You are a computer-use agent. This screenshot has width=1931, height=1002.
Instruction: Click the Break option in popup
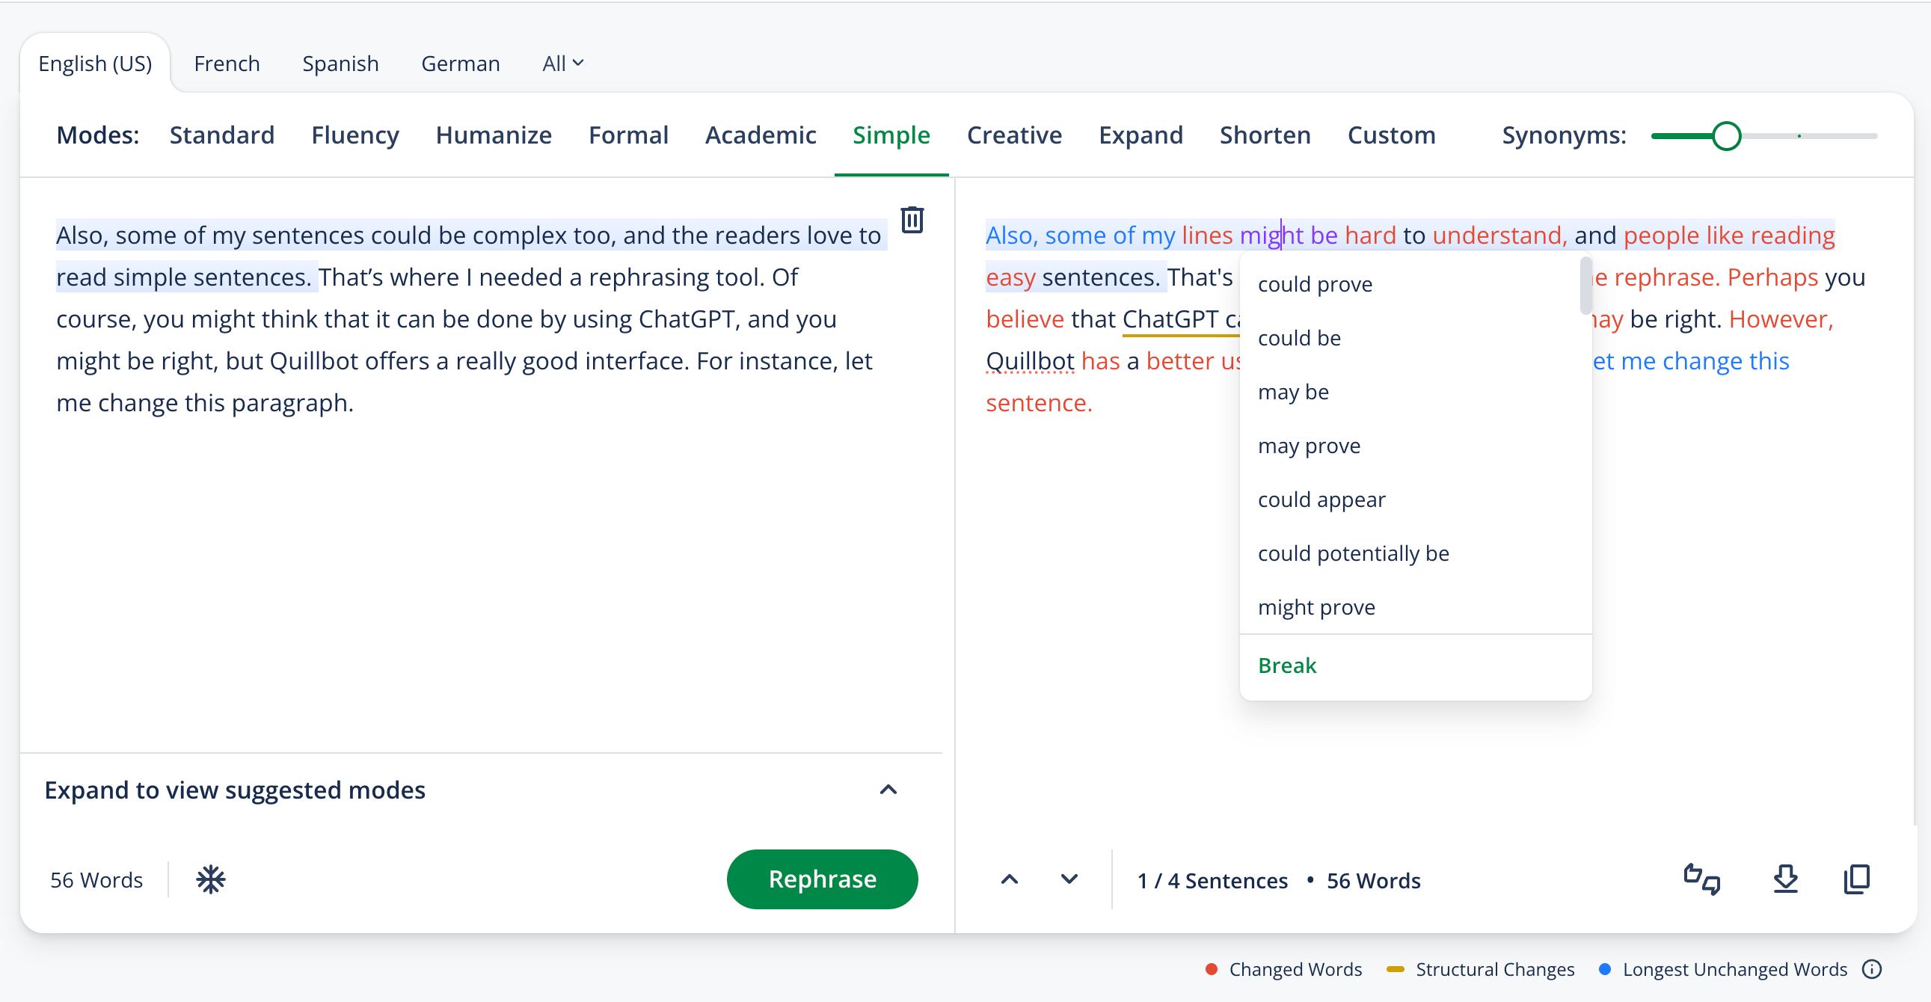coord(1286,665)
